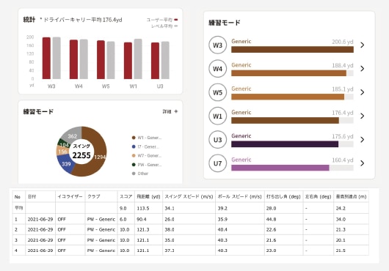Click the ボール スピード (m/s) header
The width and height of the screenshot is (389, 271).
pyautogui.click(x=240, y=197)
